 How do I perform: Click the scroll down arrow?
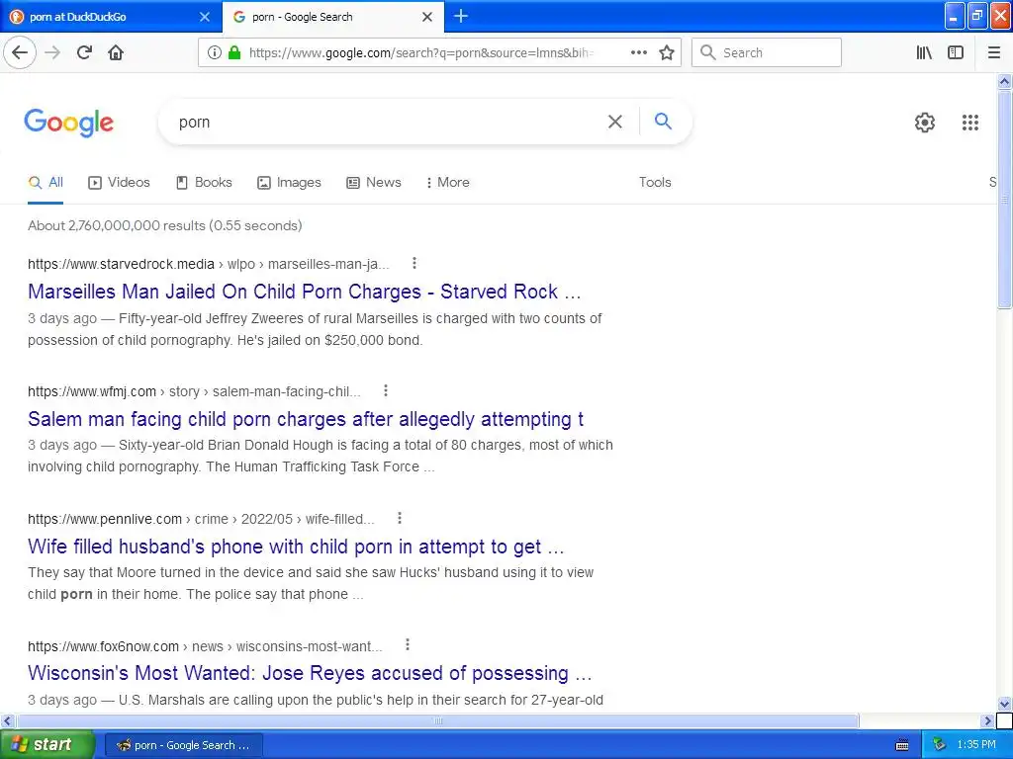pyautogui.click(x=1004, y=704)
